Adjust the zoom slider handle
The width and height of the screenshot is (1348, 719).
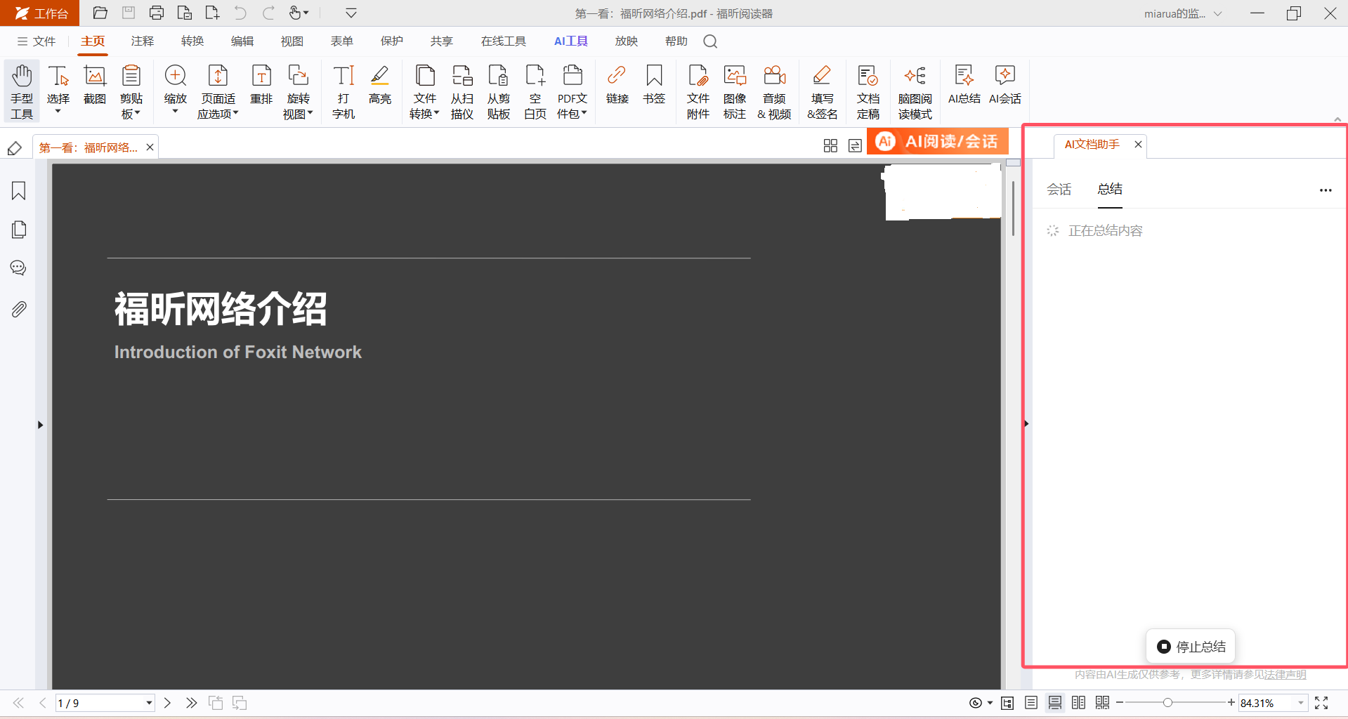pyautogui.click(x=1167, y=703)
